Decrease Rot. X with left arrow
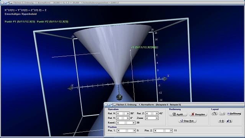The width and height of the screenshot is (245, 138). (x=118, y=113)
